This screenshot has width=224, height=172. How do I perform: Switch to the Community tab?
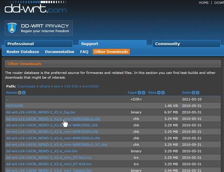point(167,44)
